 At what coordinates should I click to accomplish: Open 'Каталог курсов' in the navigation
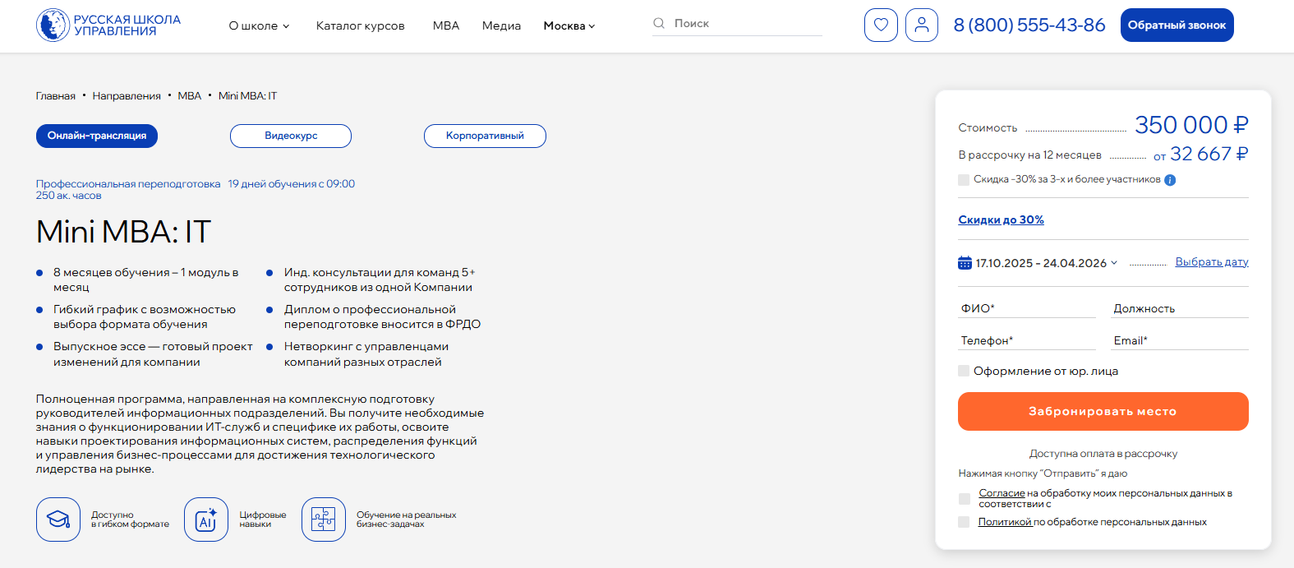[360, 25]
